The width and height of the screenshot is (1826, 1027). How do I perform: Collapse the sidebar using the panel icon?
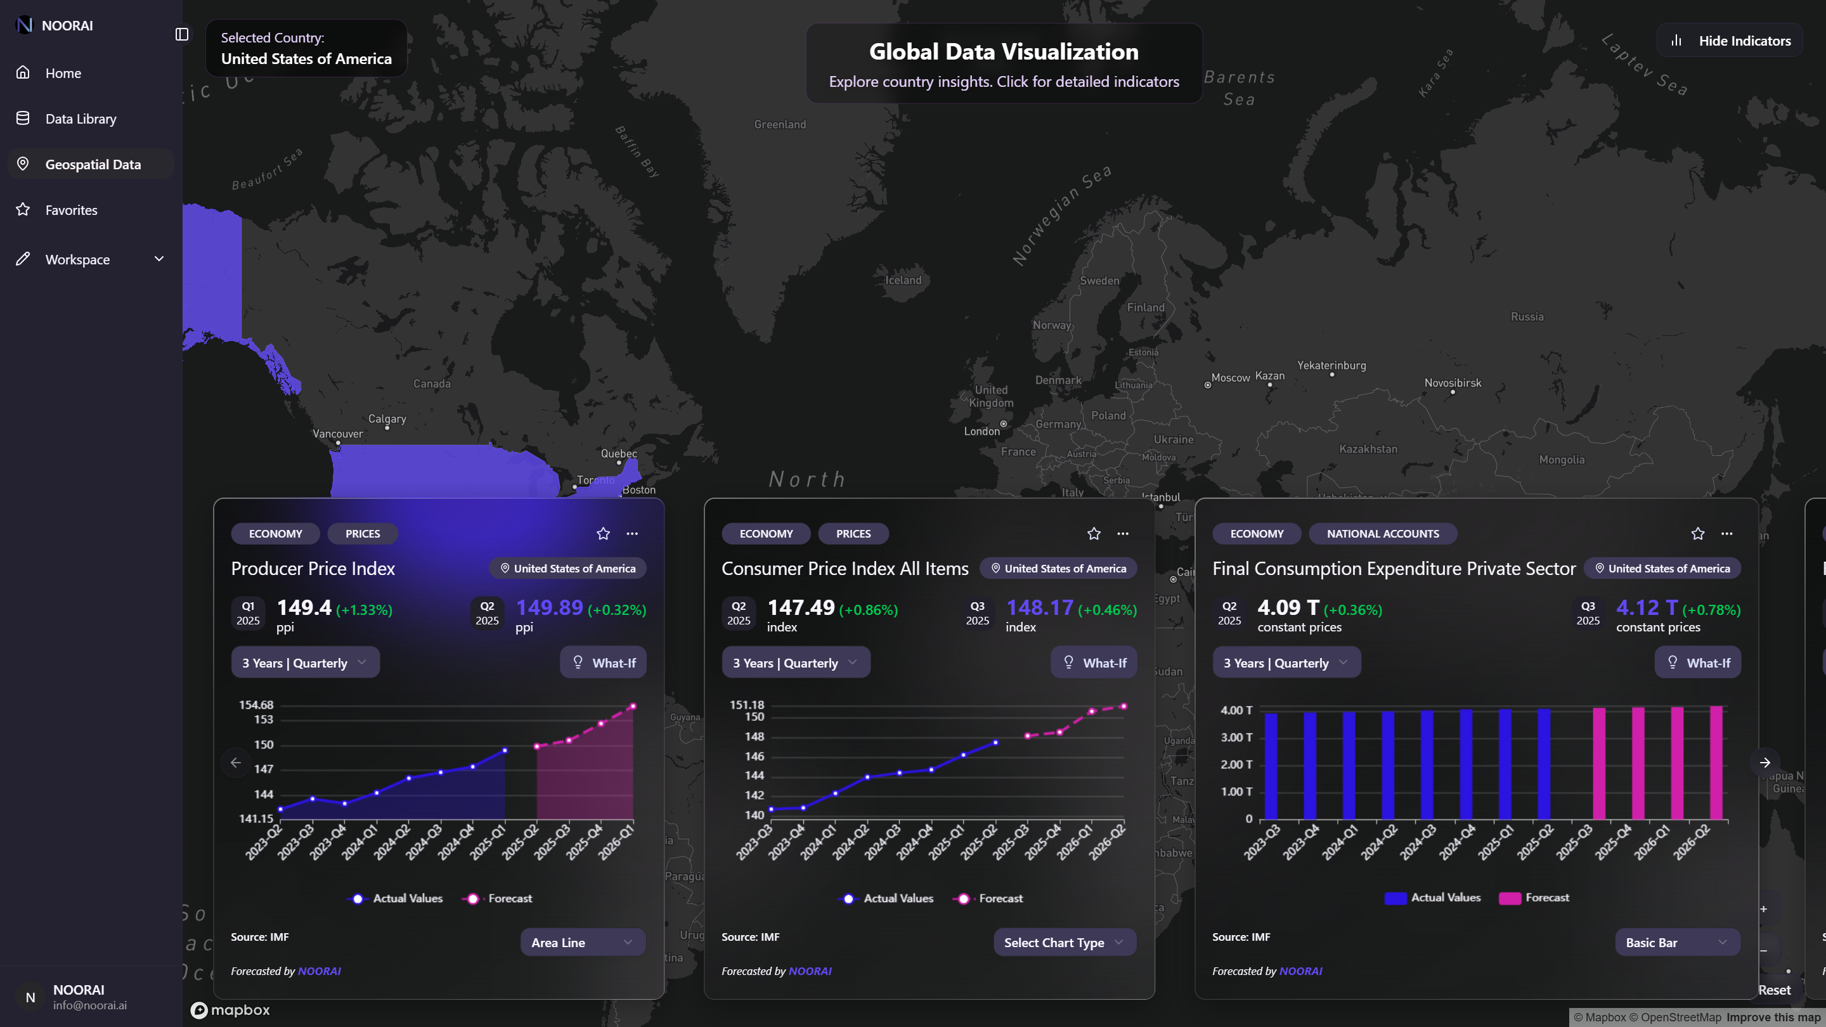point(182,34)
